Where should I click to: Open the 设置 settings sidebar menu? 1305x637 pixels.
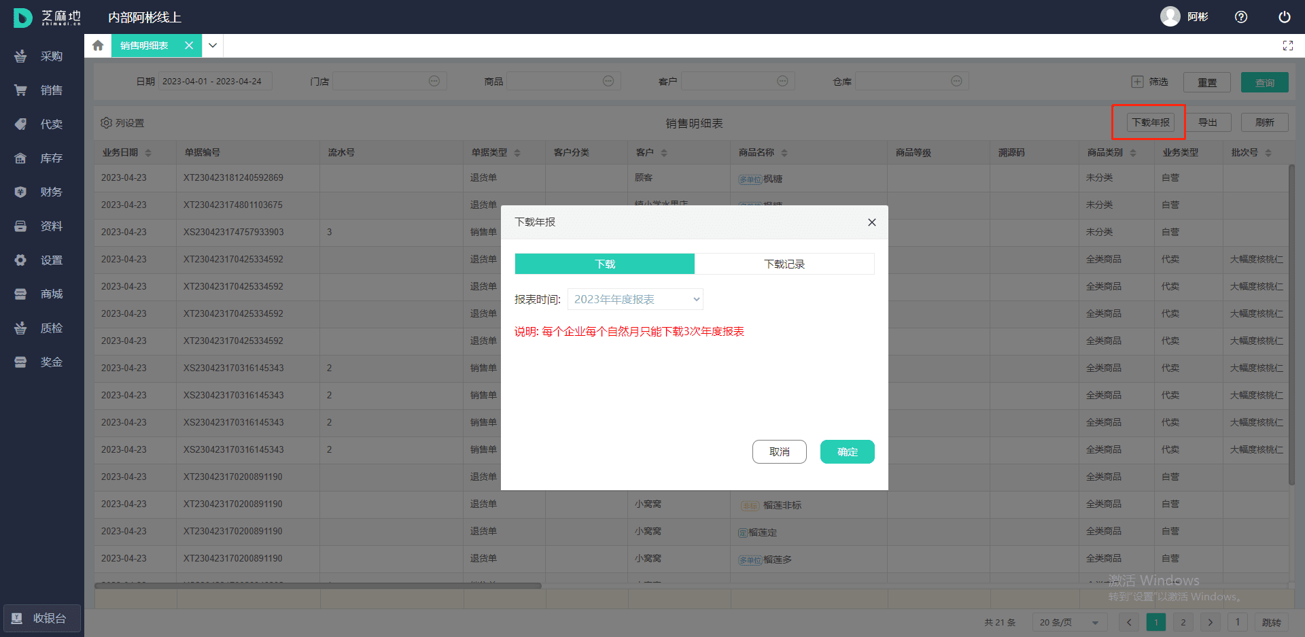point(41,260)
